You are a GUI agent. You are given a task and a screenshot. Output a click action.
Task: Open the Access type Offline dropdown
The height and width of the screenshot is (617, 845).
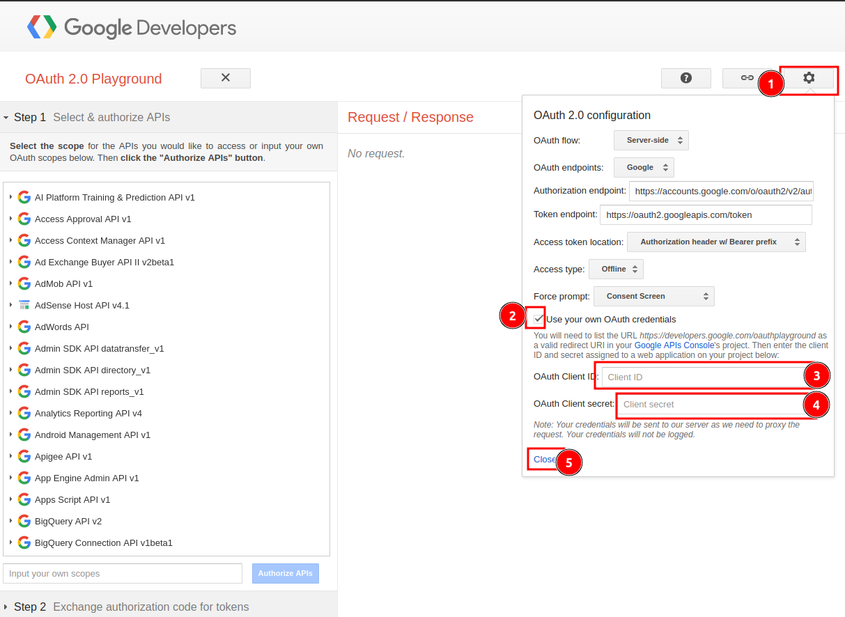(x=616, y=269)
